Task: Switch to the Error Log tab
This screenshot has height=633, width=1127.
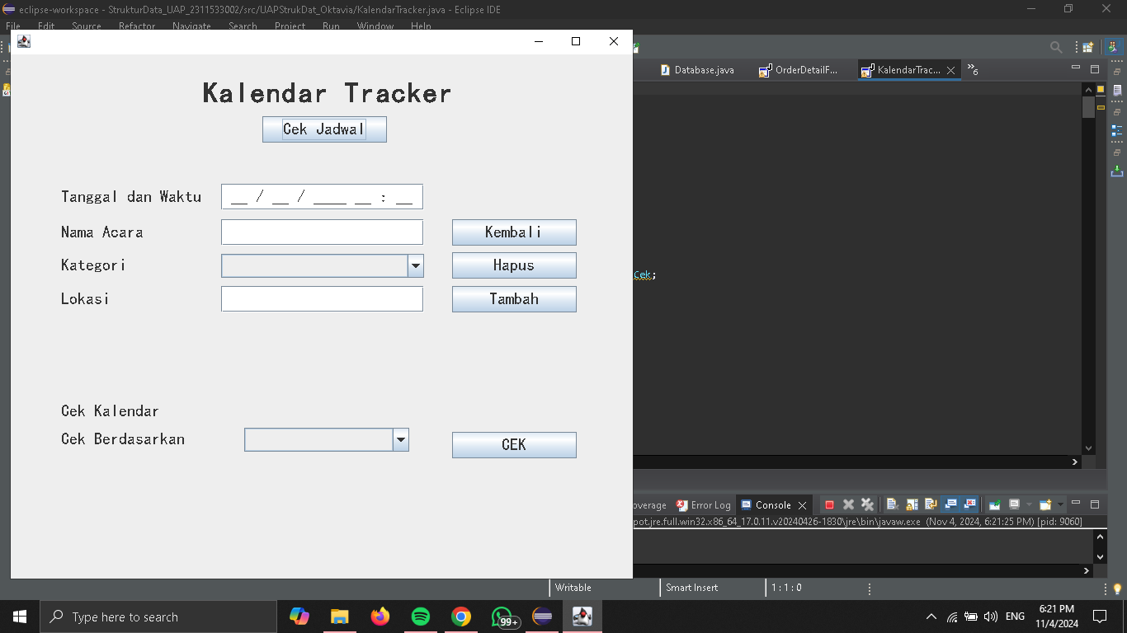Action: click(703, 505)
